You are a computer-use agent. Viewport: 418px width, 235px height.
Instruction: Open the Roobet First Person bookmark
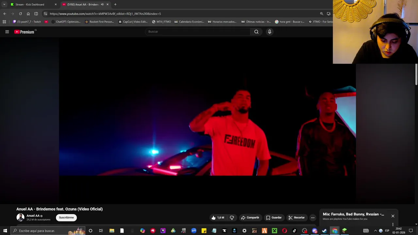tap(100, 22)
